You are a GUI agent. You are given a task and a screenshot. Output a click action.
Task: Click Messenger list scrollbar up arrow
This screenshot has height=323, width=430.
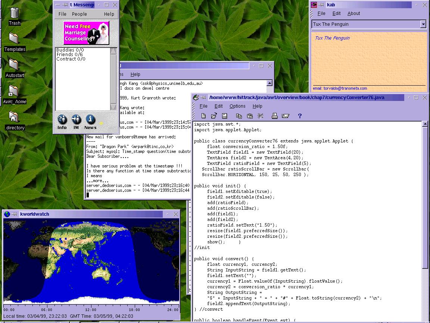(113, 51)
